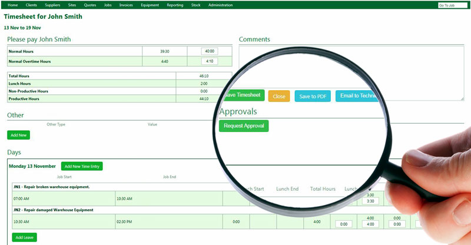Select the JN2 row's 10:30 AM job start cell
Viewport: 471px width, 245px height.
[64, 221]
